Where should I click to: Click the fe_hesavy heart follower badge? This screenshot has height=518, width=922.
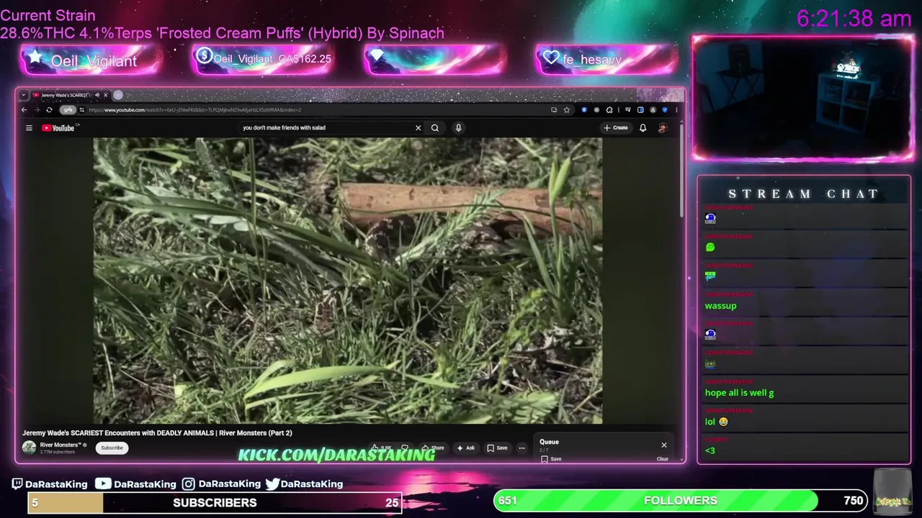tap(605, 60)
